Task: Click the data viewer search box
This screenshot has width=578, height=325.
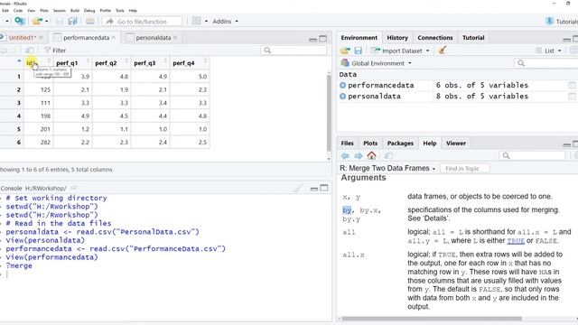Action: click(x=294, y=51)
